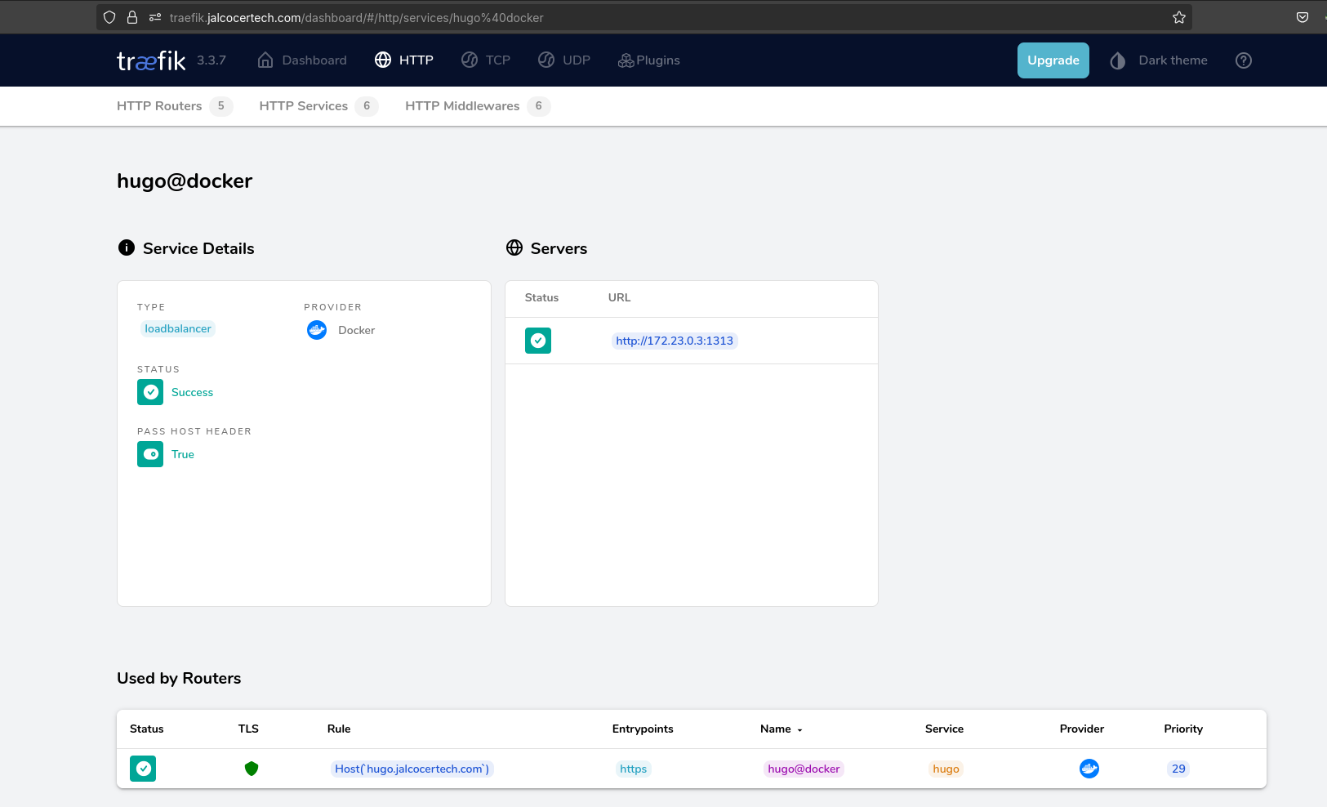Click the hugo@docker page heading
The image size is (1327, 807).
(x=185, y=181)
